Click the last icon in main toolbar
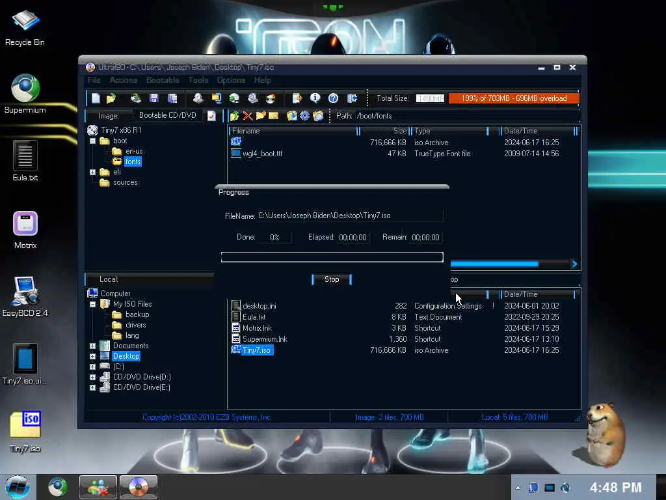Image resolution: width=666 pixels, height=500 pixels. pos(352,98)
